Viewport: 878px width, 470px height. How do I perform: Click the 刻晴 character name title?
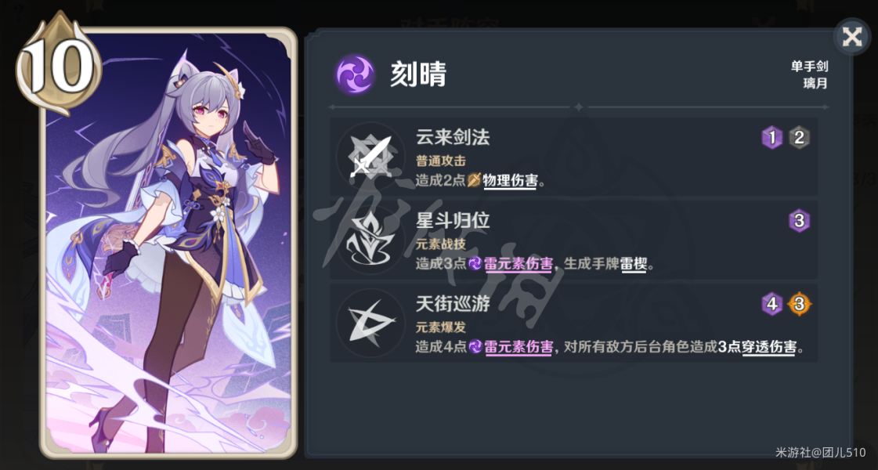coord(417,74)
